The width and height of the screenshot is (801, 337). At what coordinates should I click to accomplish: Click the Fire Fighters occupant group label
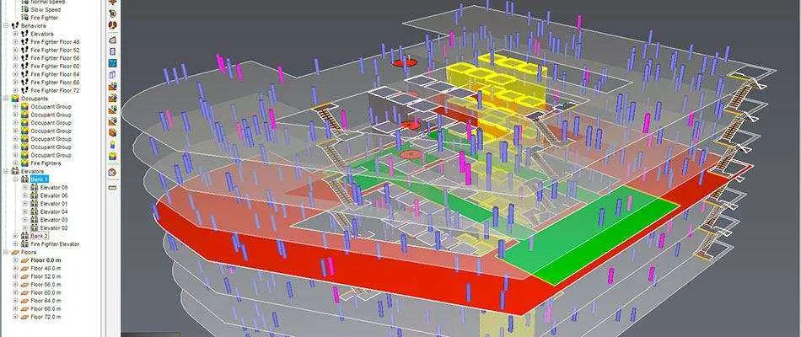[46, 163]
